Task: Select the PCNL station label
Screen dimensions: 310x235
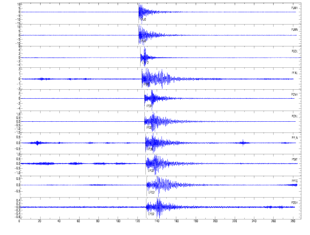Action: (x=294, y=116)
